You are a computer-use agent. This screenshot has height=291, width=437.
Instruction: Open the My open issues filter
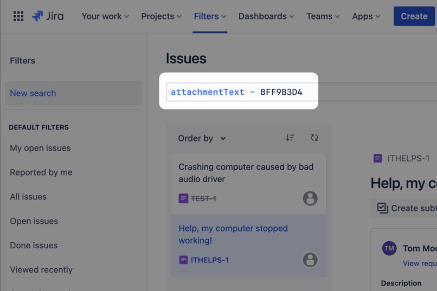coord(40,148)
